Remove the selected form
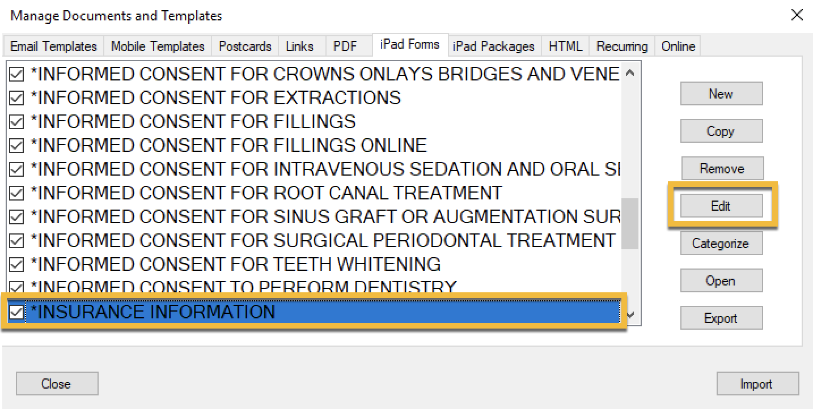The width and height of the screenshot is (813, 409). coord(721,168)
